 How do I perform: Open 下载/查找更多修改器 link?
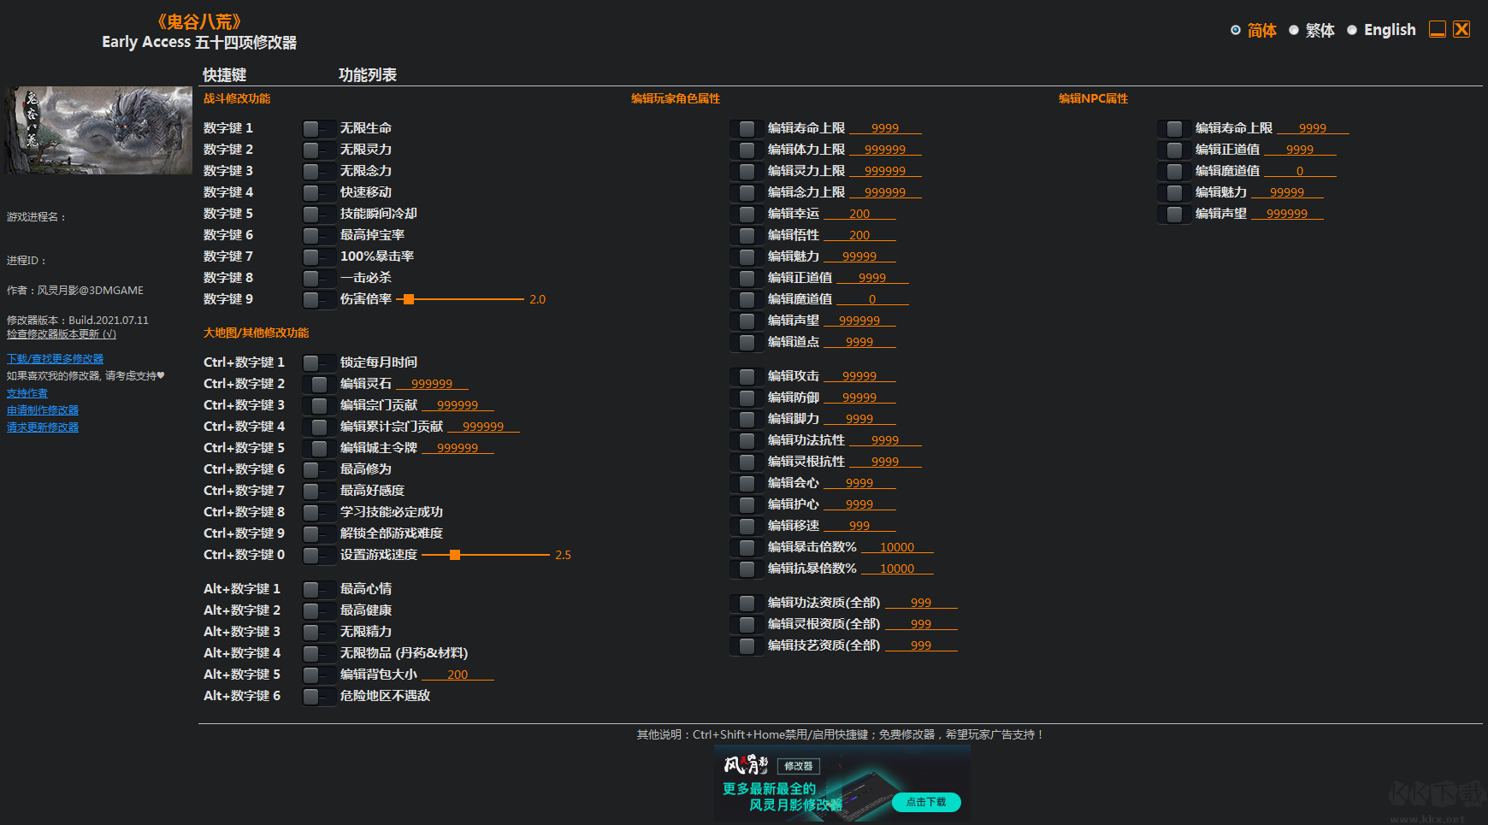pyautogui.click(x=55, y=359)
